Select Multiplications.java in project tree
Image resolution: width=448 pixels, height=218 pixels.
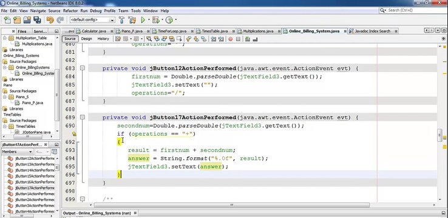[x=37, y=44]
